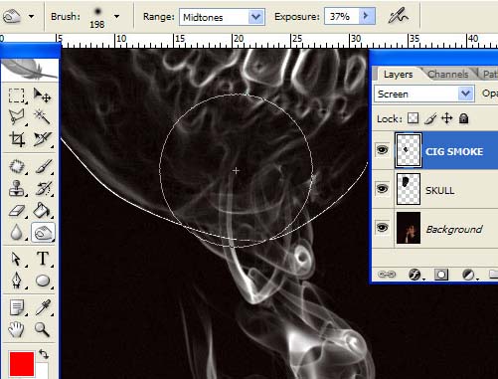Switch to the Channels tab
The width and height of the screenshot is (498, 379).
(447, 75)
